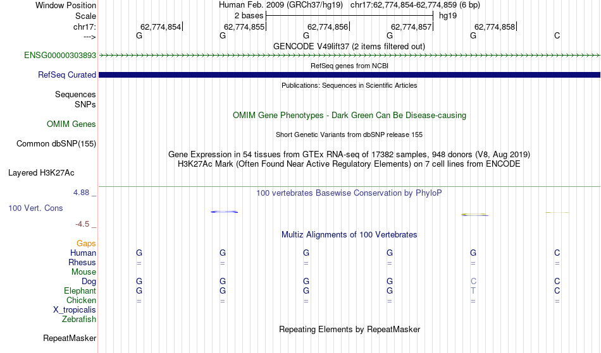Open the 100 Vert. Cons track label

pos(35,208)
